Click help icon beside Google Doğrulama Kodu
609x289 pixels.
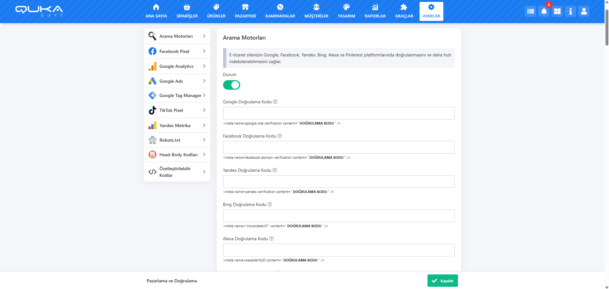coord(275,102)
